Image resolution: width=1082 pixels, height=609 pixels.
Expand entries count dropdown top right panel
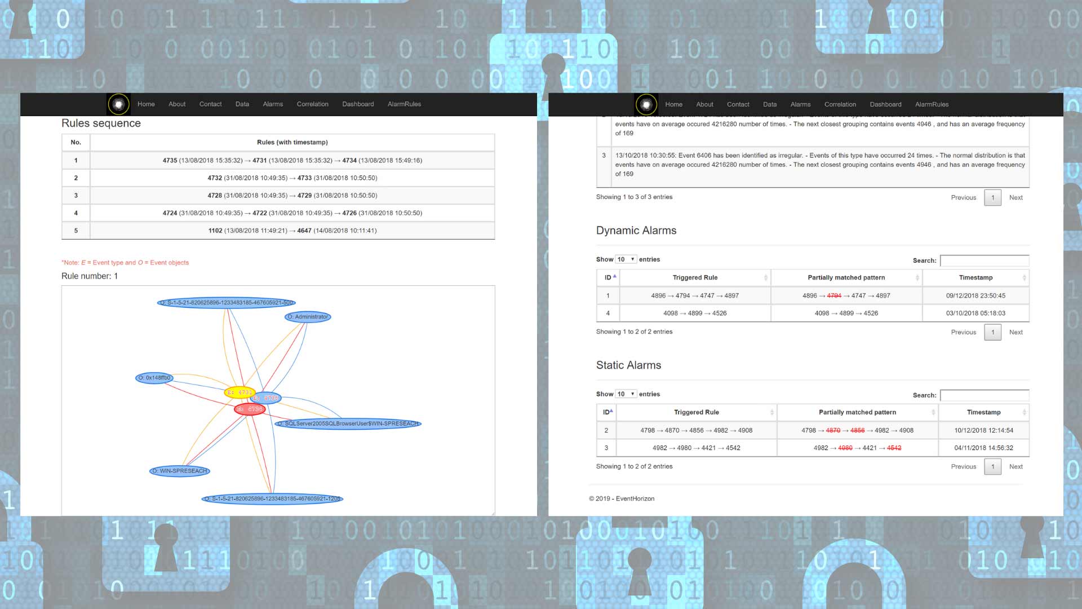(626, 259)
